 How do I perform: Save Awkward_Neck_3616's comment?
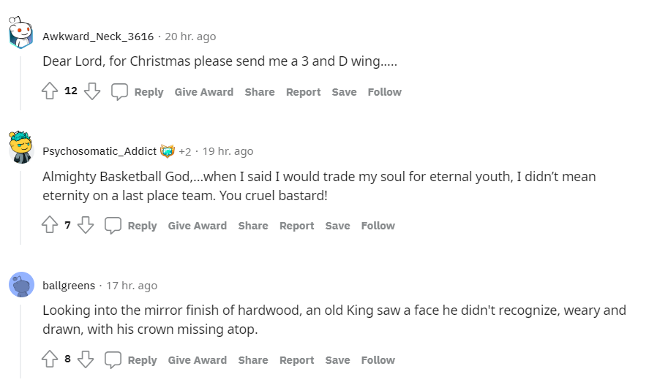[344, 92]
